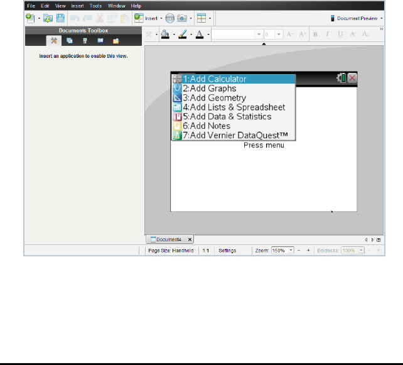403x365 pixels.
Task: Select 7:Add Vernier DataQuest
Action: pos(234,135)
